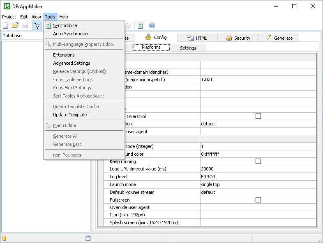Open the Log level ERROR dropdown
323x243 pixels.
click(x=258, y=177)
